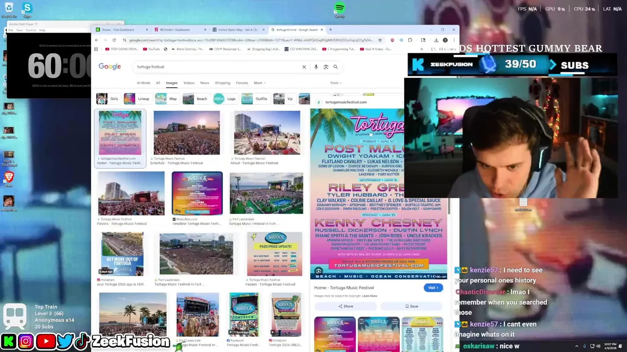The image size is (627, 352).
Task: Submit search with the magnifier icon
Action: point(336,67)
